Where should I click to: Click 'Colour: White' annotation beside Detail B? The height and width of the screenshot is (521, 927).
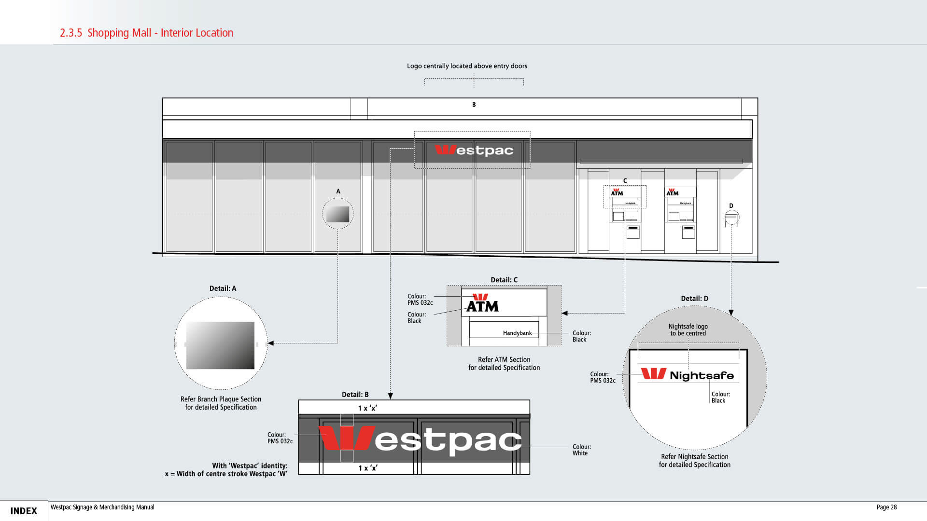(x=581, y=450)
